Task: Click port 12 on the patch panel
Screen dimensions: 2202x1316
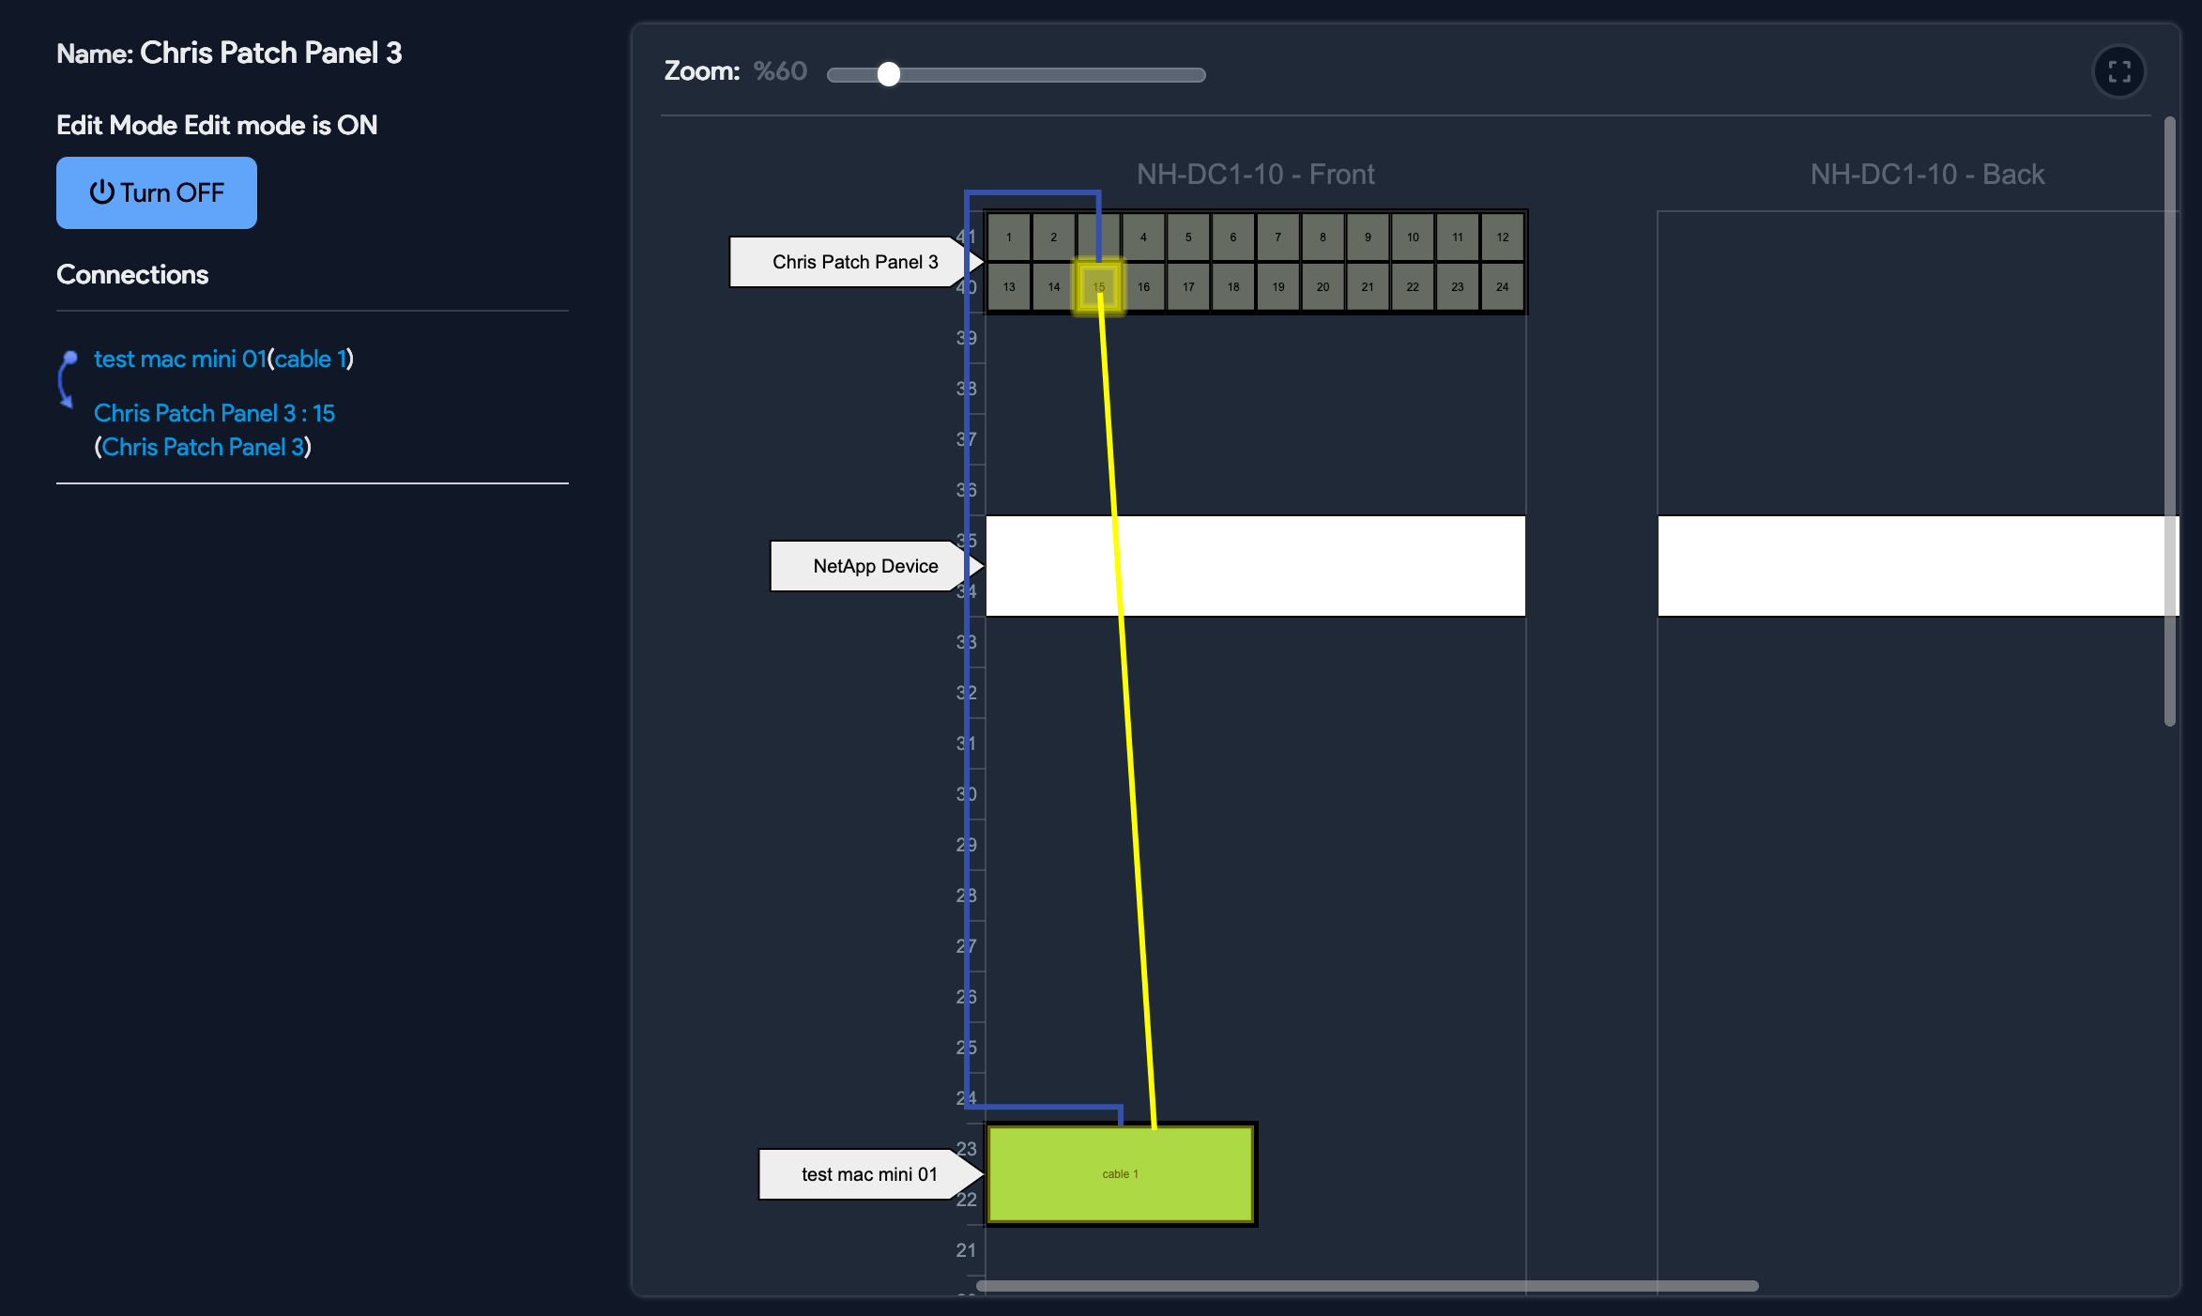Action: click(x=1502, y=237)
